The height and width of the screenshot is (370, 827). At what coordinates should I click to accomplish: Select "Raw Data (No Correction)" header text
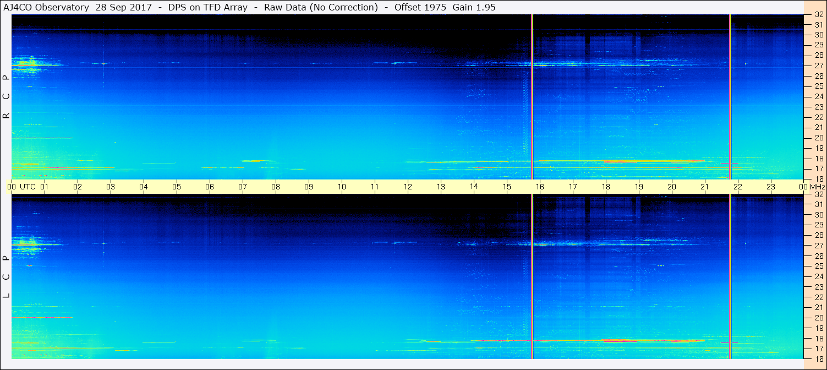point(321,7)
